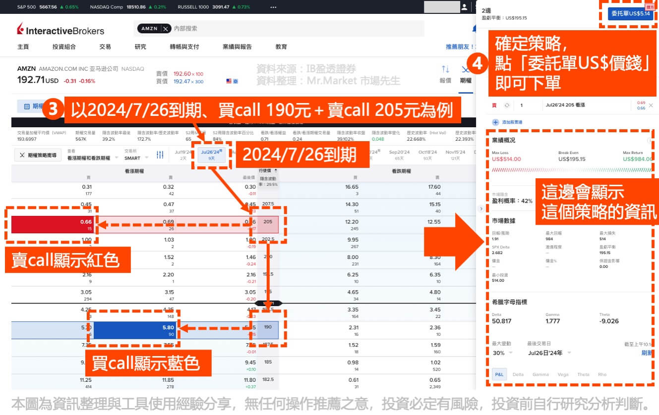This screenshot has width=659, height=415.
Task: Select the Oct18'24 expiry tab
Action: 427,155
